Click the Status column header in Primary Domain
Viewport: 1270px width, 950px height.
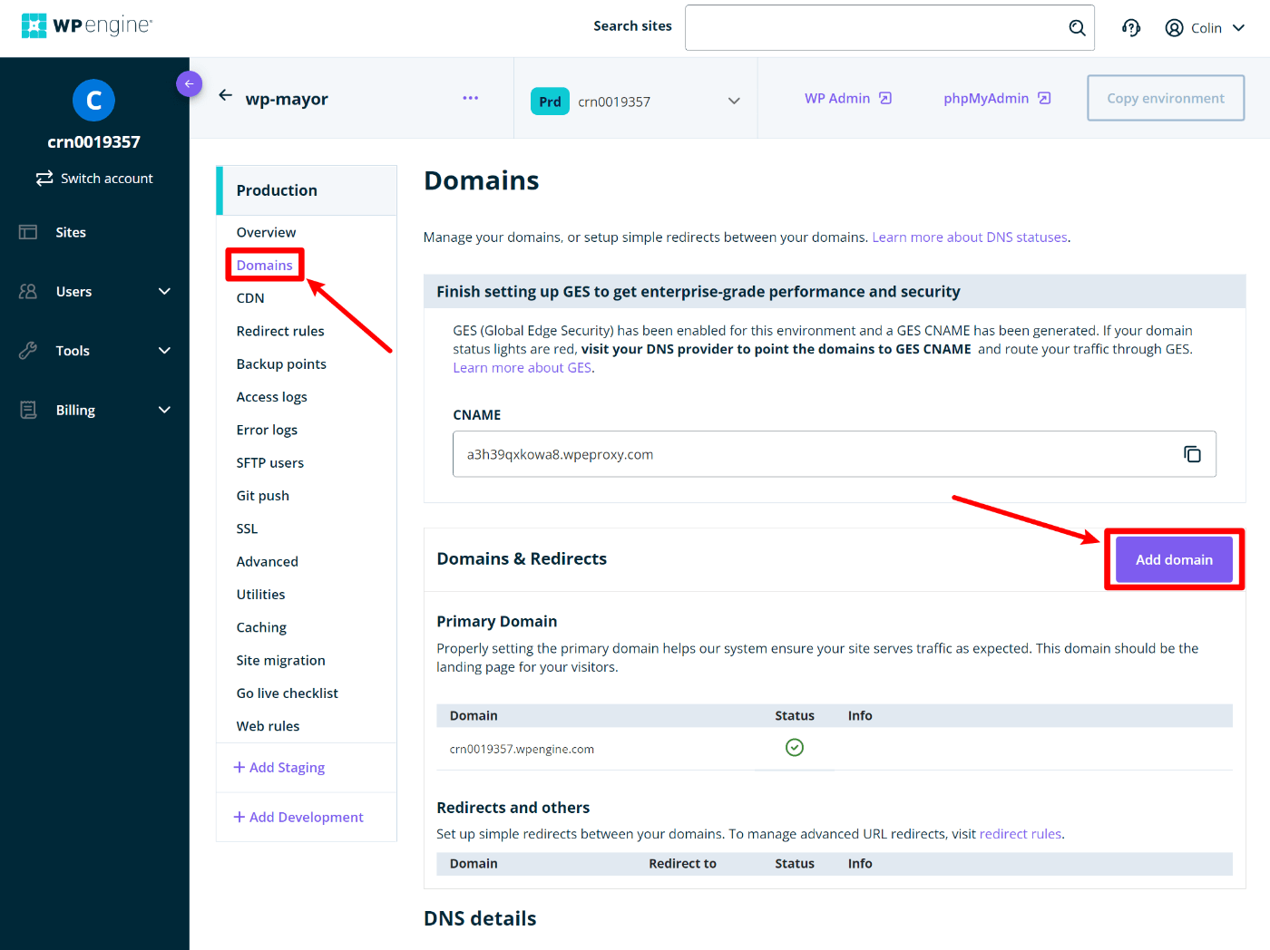795,715
